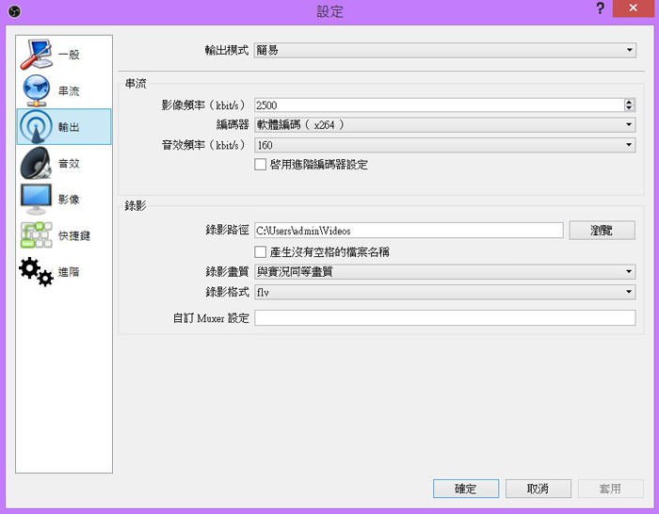659x514 pixels.
Task: Close the 設定 dialog window
Action: (x=634, y=8)
